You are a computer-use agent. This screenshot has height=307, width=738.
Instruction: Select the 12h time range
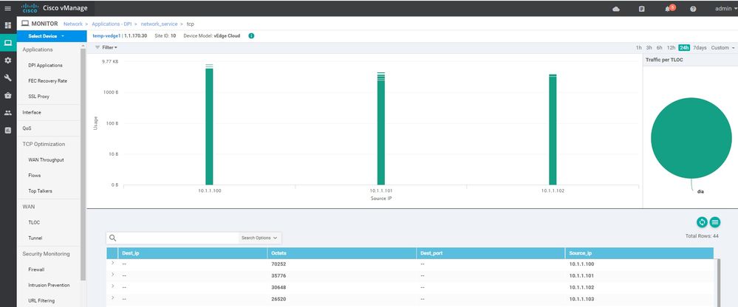(672, 47)
